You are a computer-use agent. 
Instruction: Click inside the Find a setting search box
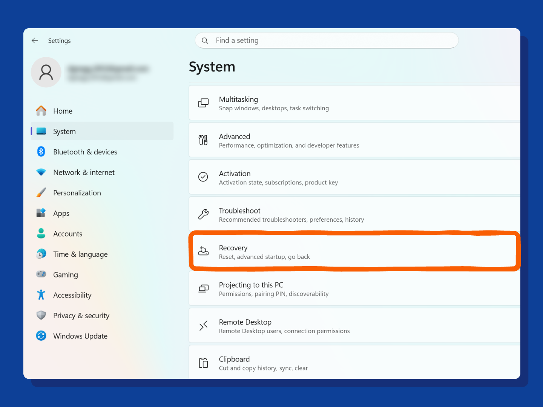326,40
